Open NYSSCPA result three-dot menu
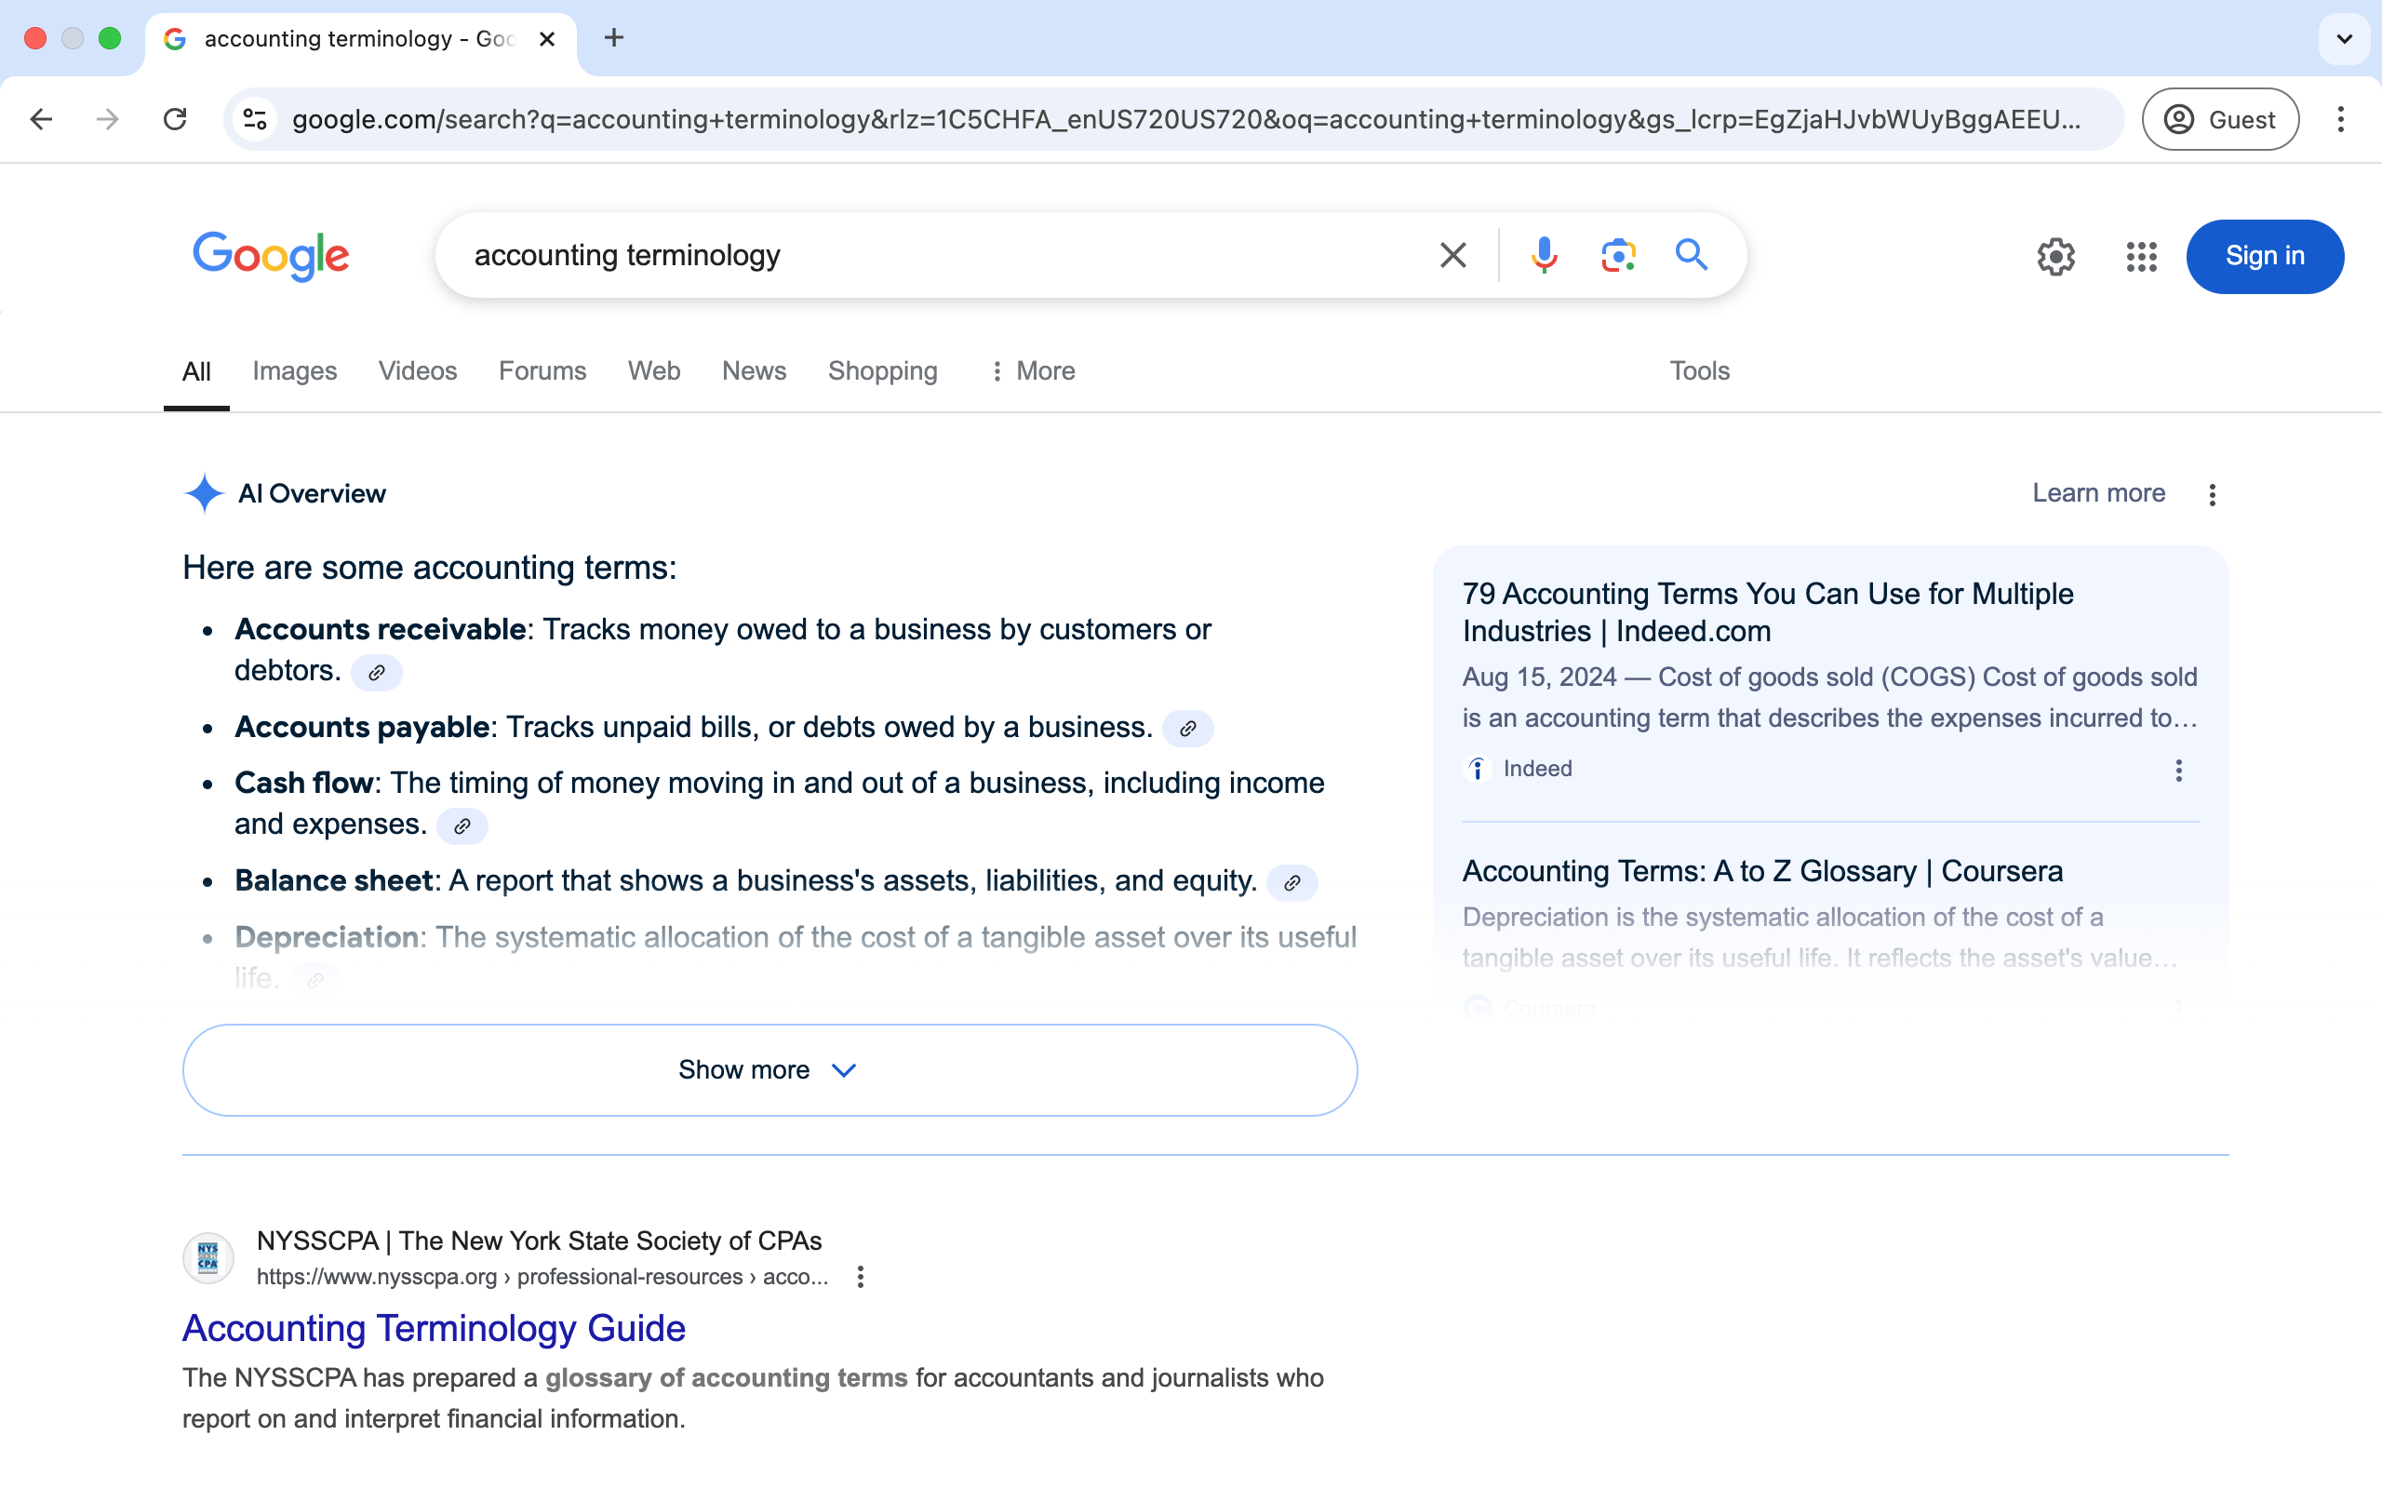Image resolution: width=2382 pixels, height=1489 pixels. pos(861,1277)
